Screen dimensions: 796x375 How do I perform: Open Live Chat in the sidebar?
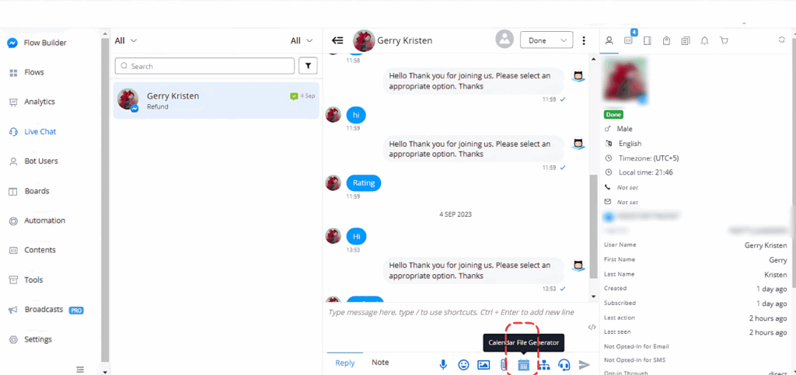coord(40,132)
